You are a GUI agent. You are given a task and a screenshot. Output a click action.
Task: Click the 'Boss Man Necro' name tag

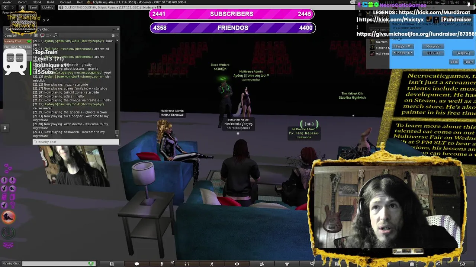[238, 124]
